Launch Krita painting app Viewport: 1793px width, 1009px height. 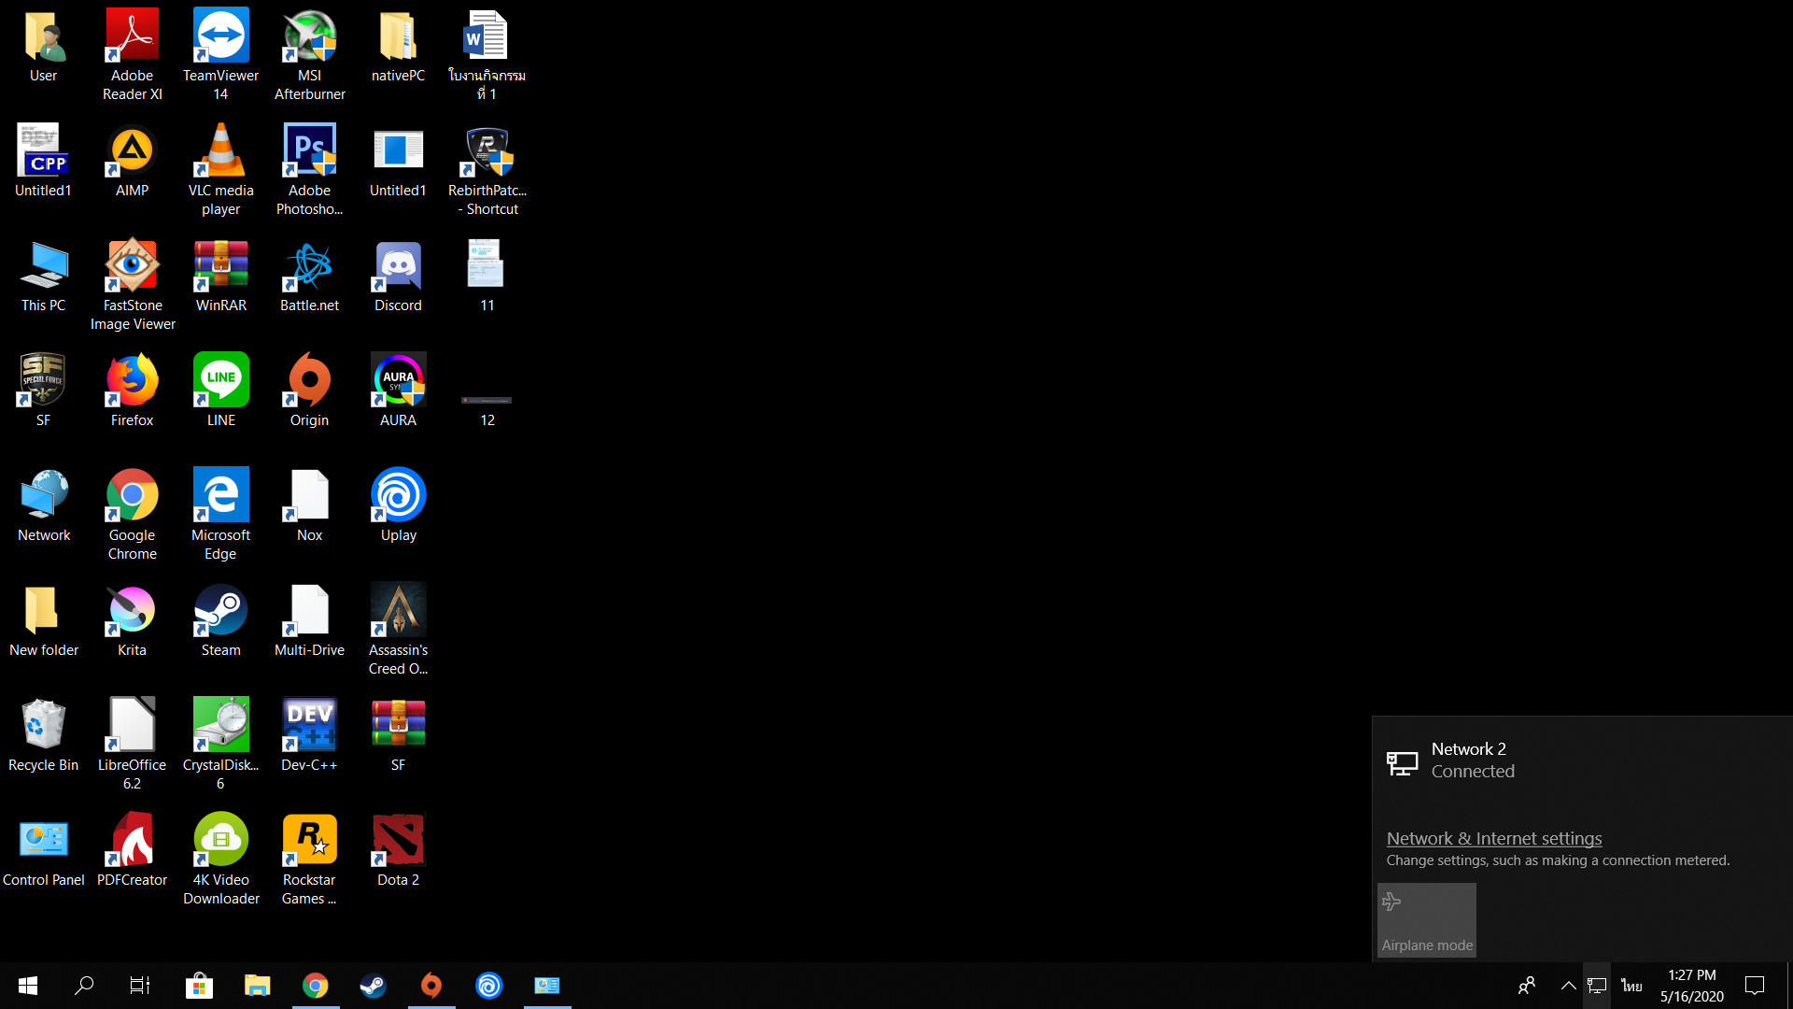132,620
